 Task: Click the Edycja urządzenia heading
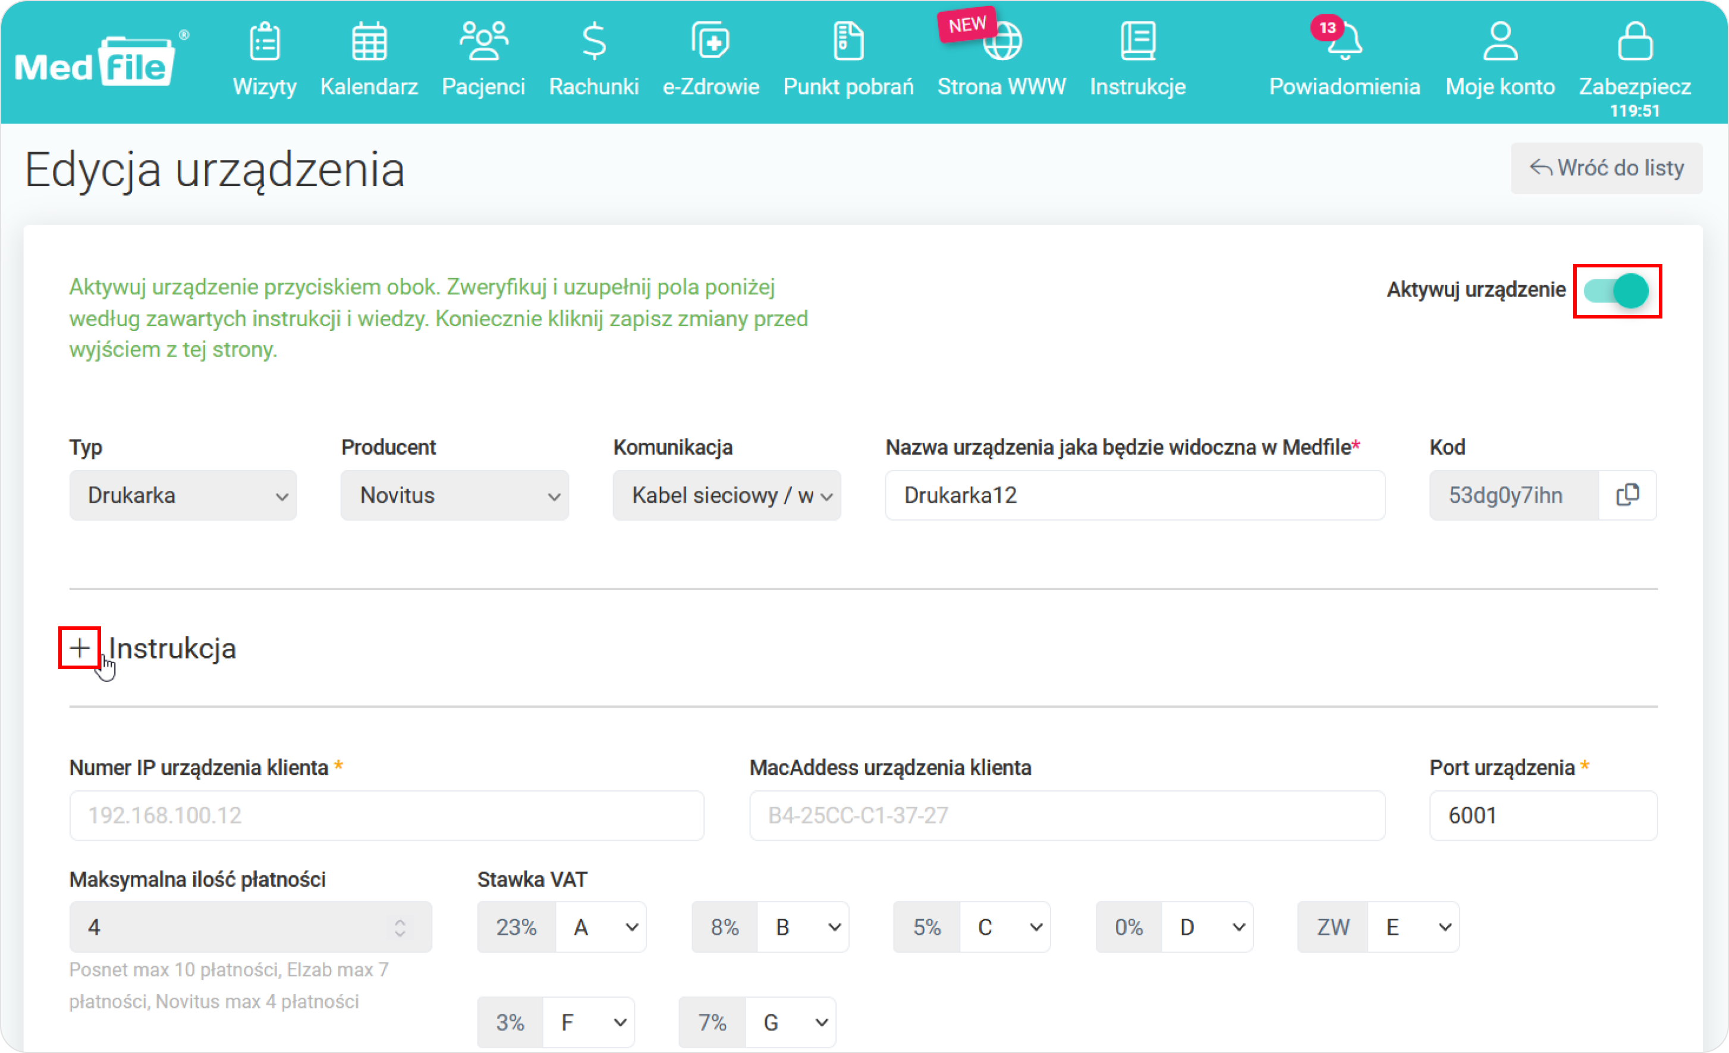pyautogui.click(x=215, y=170)
